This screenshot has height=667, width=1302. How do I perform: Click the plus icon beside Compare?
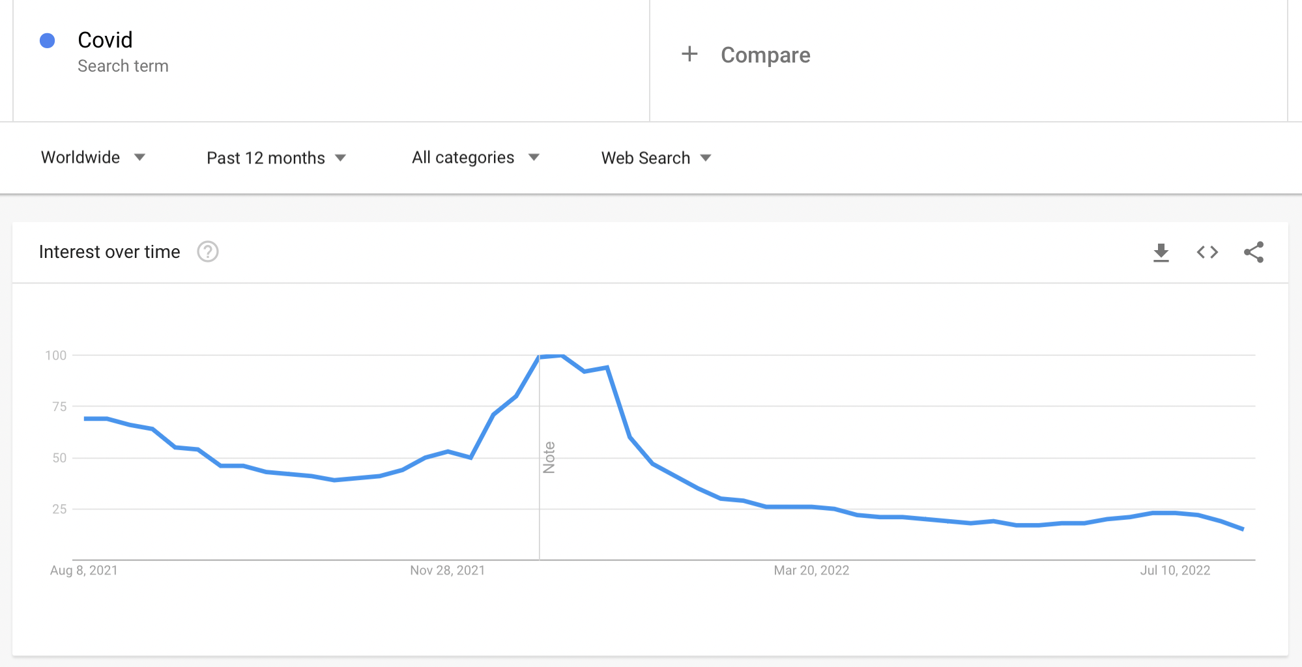[689, 54]
